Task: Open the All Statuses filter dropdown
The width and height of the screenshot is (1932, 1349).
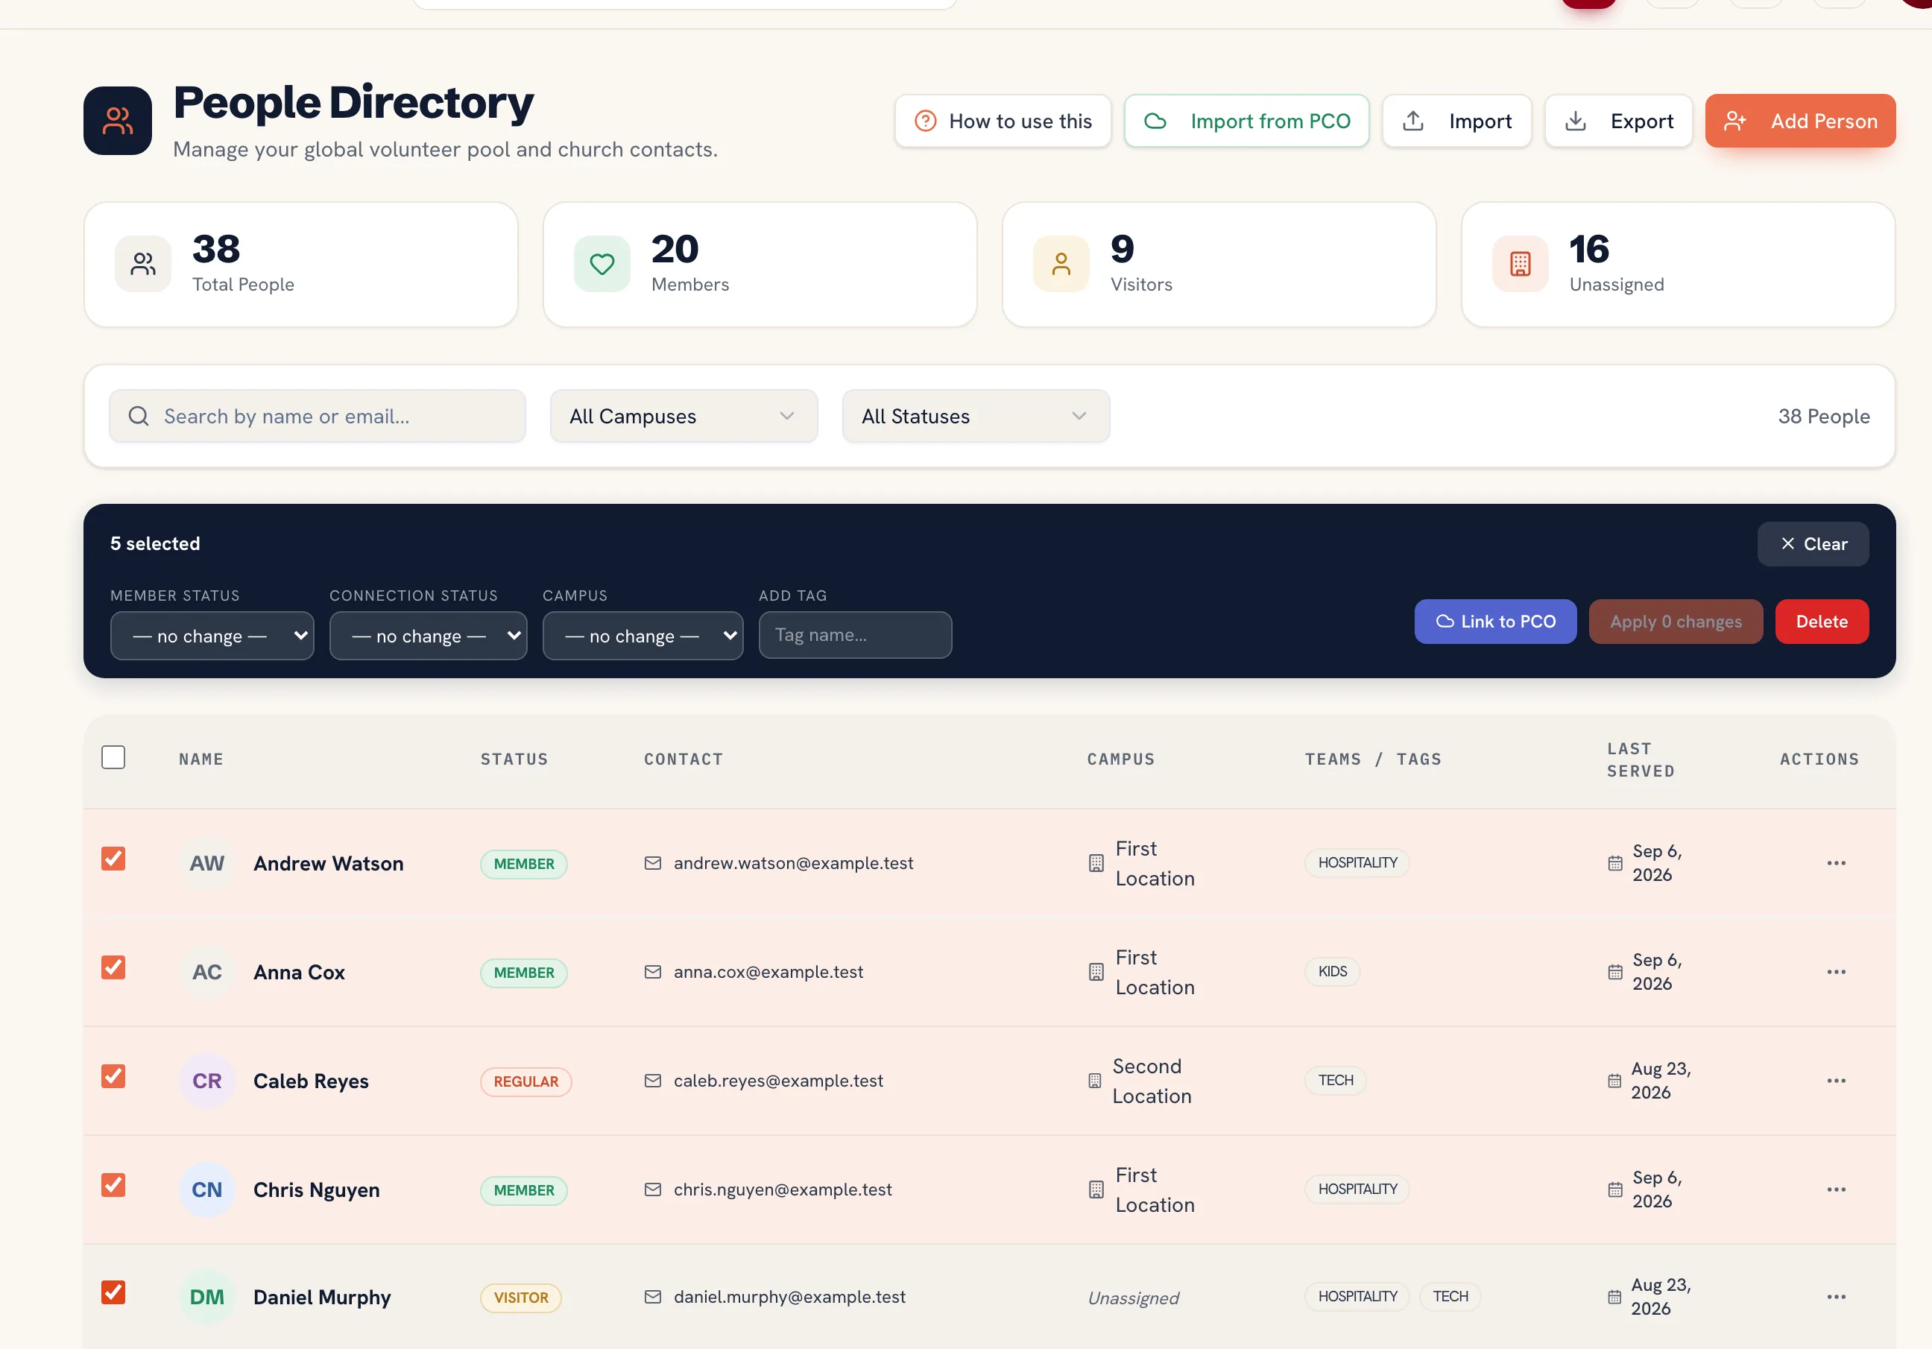Action: 975,416
